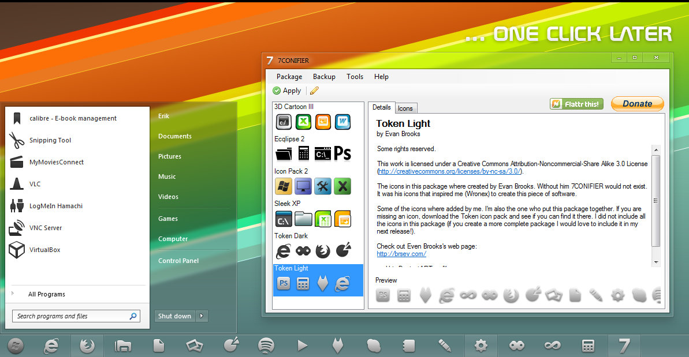Click the details scrollbar down arrow
The height and width of the screenshot is (357, 689).
(x=656, y=262)
